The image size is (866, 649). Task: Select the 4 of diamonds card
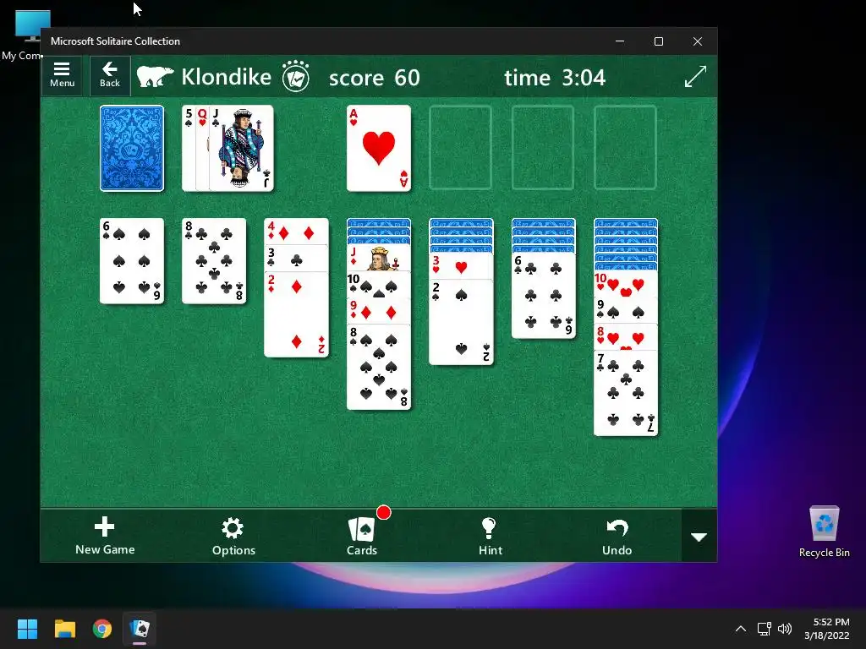pyautogui.click(x=297, y=232)
